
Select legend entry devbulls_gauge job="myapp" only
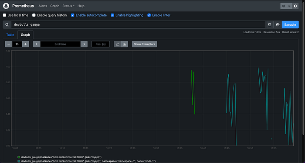(x=61, y=157)
